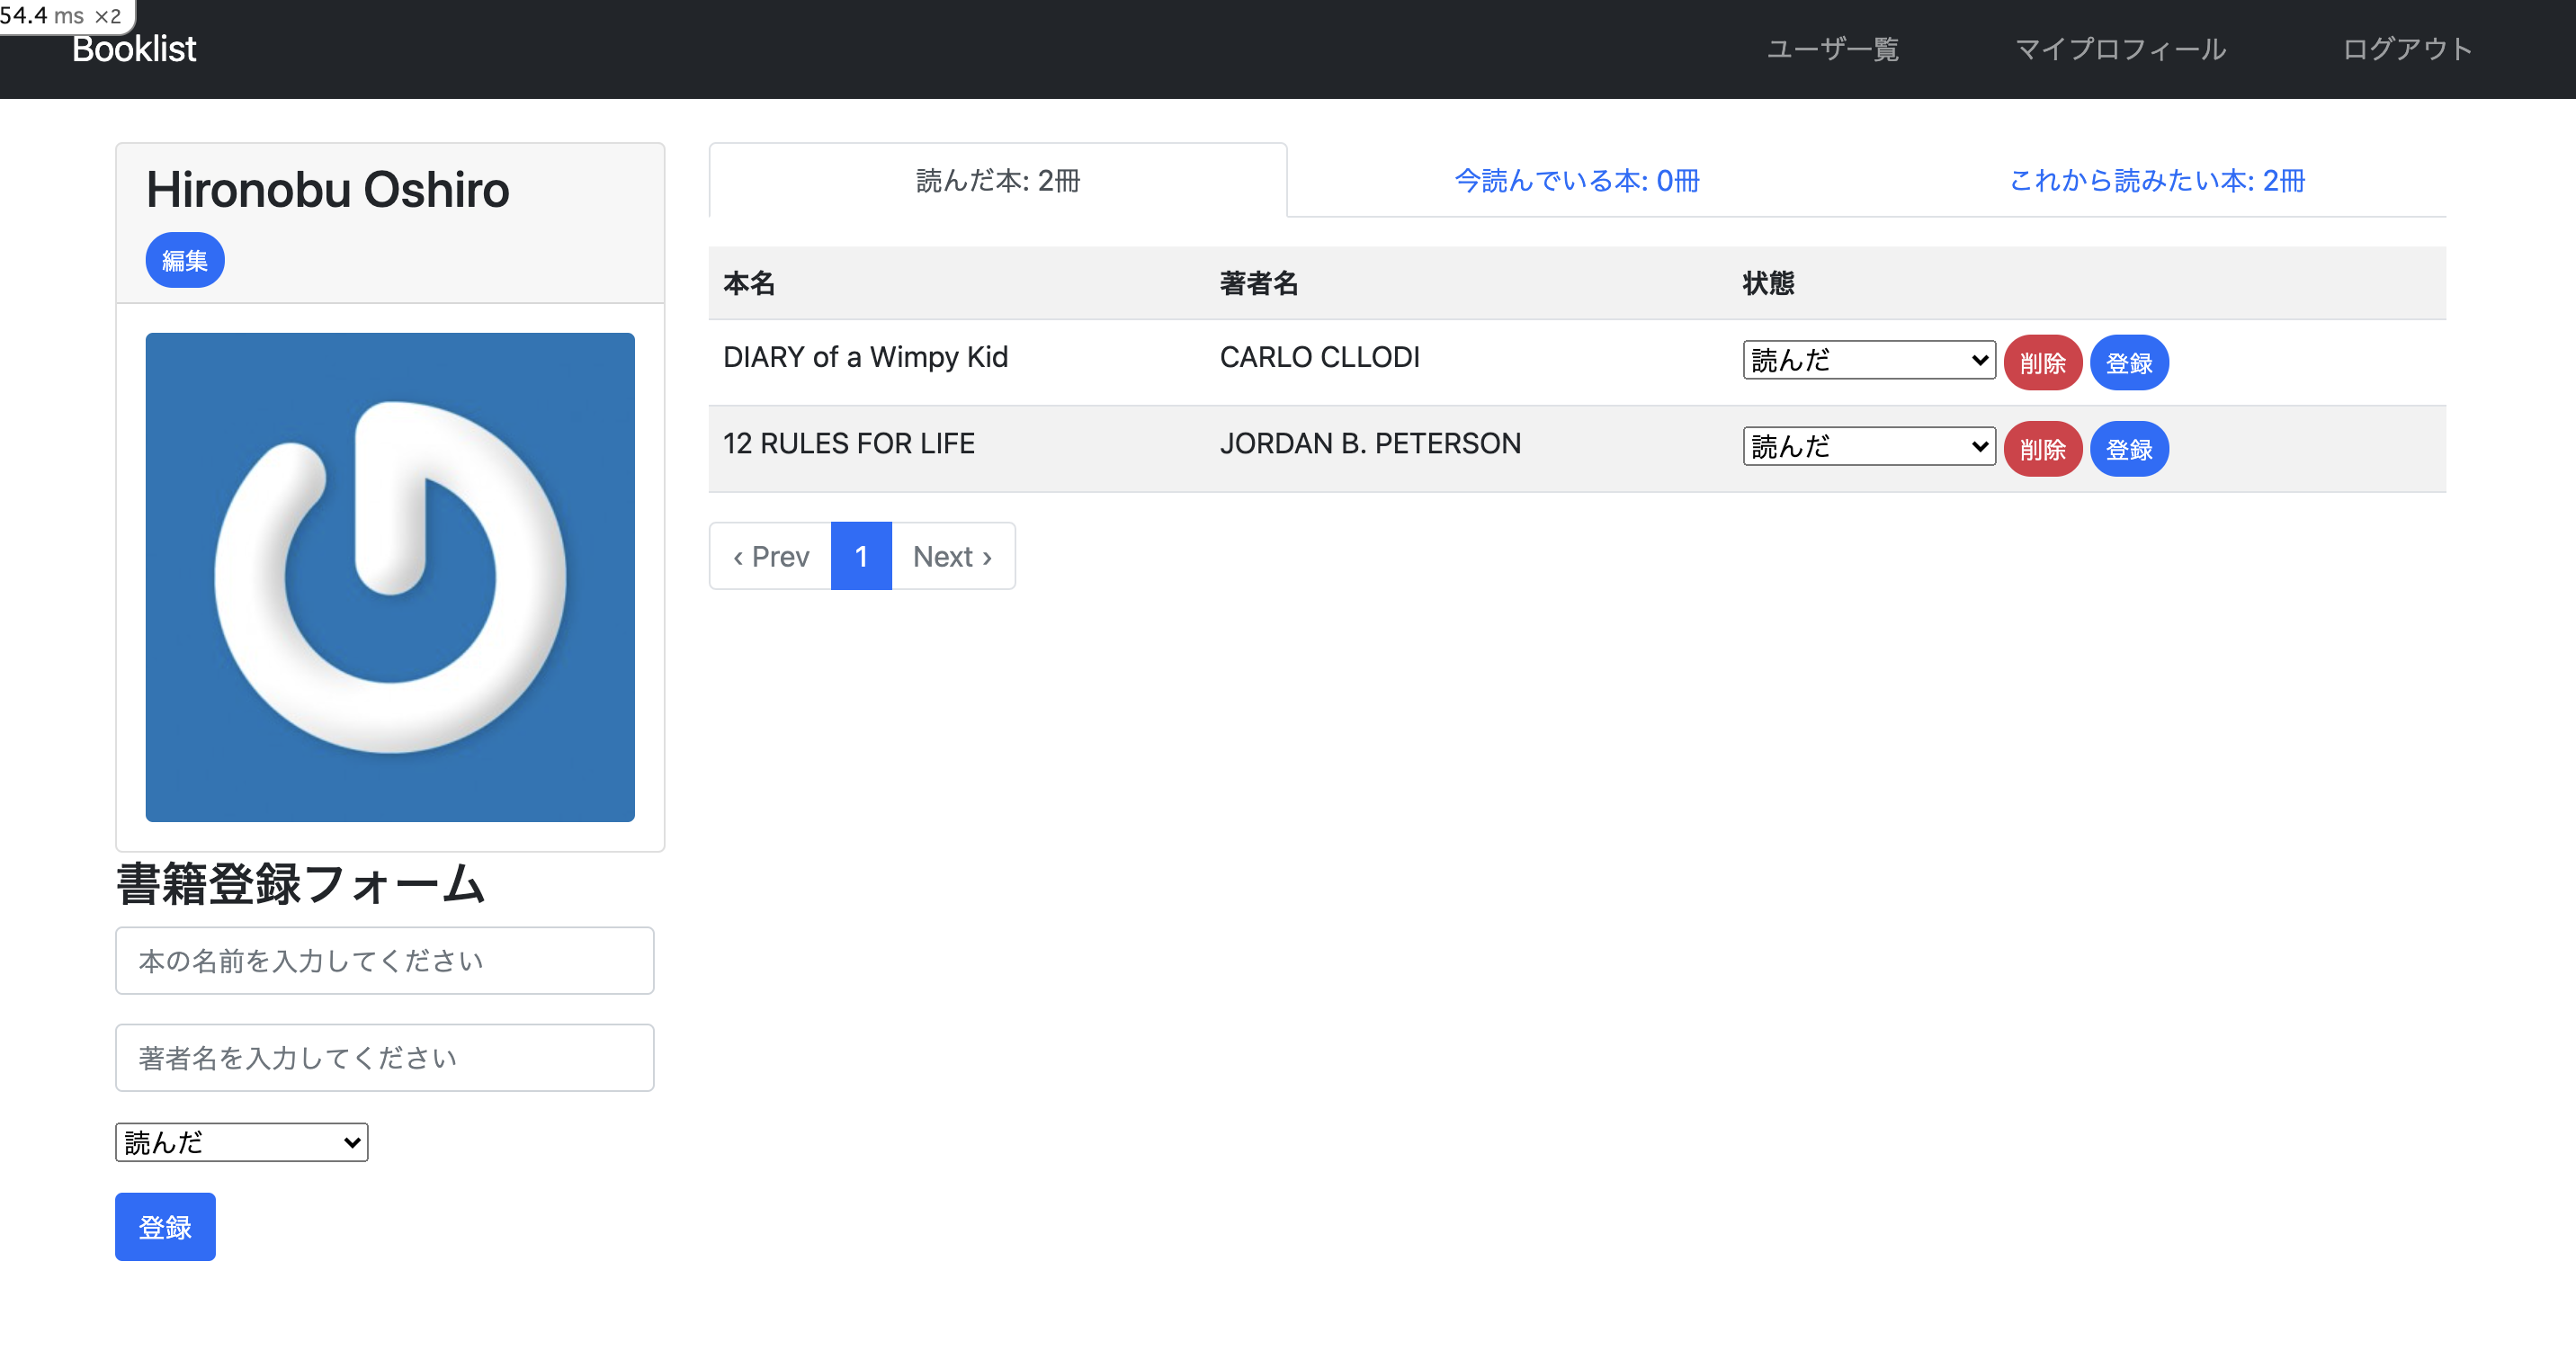Viewport: 2576px width, 1351px height.
Task: Click the profile power-button avatar image
Action: coord(389,578)
